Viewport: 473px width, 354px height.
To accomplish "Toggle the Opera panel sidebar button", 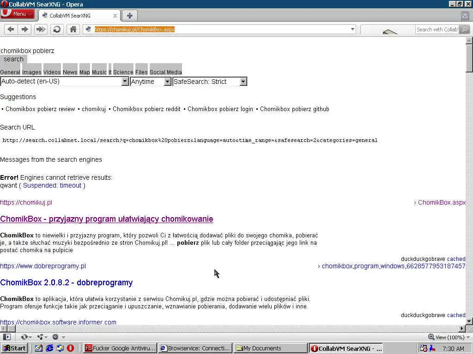I will click(x=6, y=337).
